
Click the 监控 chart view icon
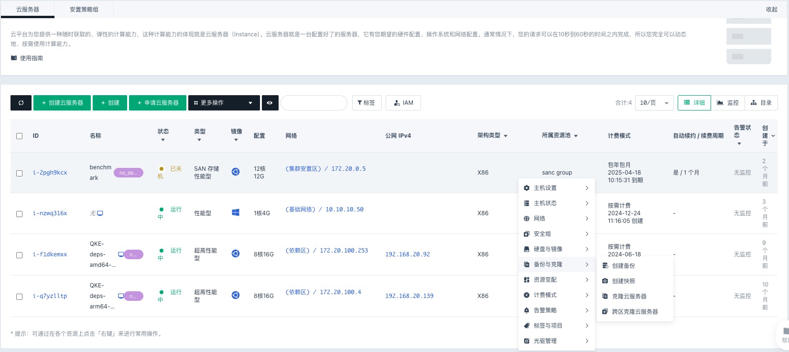tap(720, 103)
